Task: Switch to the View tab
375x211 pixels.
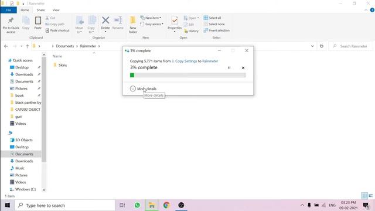Action: point(56,10)
